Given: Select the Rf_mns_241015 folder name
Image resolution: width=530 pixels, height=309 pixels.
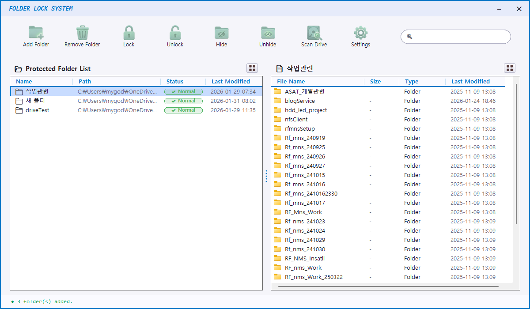Looking at the screenshot, I should pyautogui.click(x=305, y=175).
